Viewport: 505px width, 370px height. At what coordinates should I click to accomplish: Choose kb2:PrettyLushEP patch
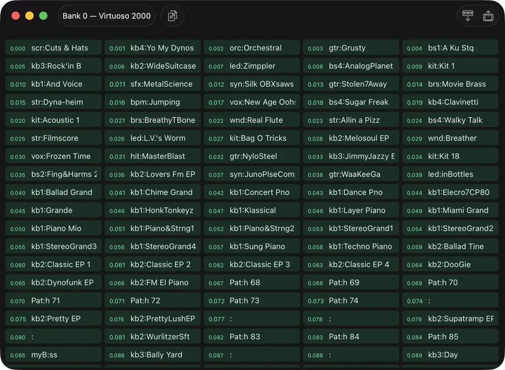[153, 319]
